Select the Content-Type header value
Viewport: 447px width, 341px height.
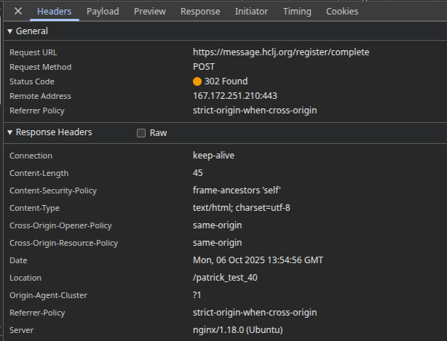point(242,208)
